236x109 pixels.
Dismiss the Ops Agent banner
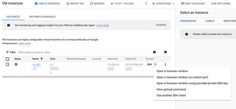coord(161,25)
